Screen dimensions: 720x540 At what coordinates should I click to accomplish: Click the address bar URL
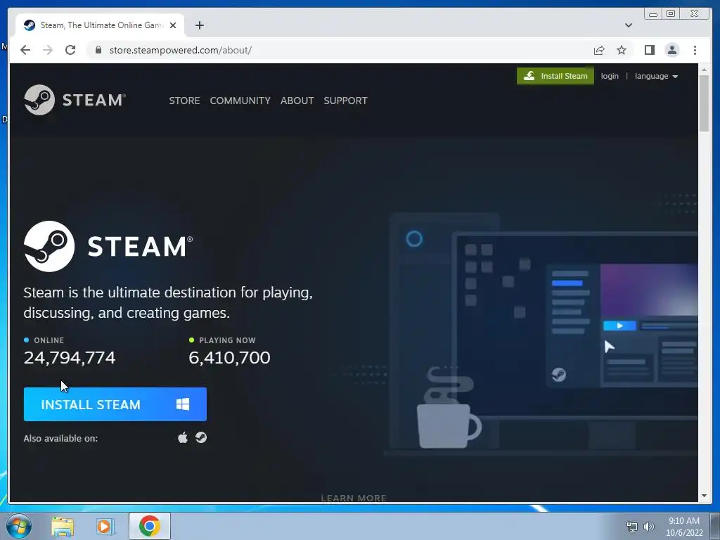coord(181,50)
